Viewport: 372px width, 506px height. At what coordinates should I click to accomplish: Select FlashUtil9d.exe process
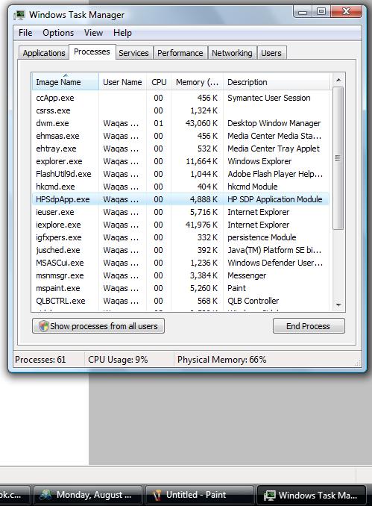(180, 174)
